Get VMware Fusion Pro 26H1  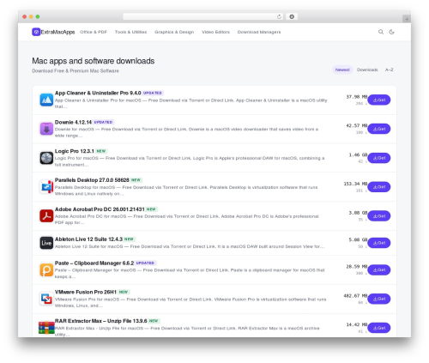(x=379, y=299)
